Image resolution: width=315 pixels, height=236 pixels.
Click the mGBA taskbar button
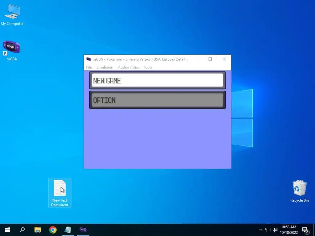[83, 230]
